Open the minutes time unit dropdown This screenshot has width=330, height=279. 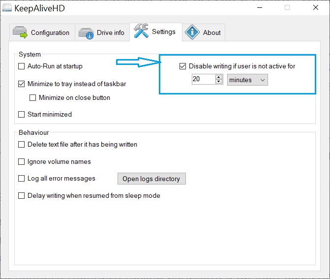pos(247,80)
